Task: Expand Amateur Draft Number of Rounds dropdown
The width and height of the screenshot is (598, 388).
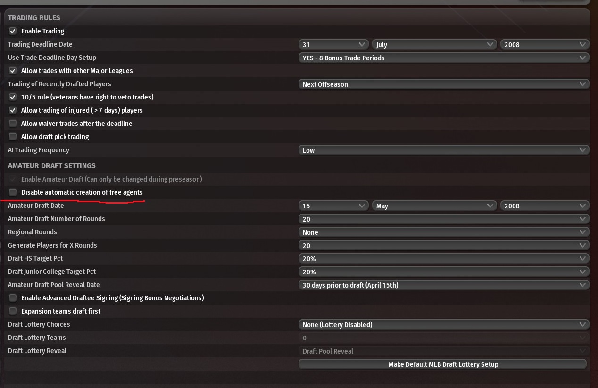Action: 443,219
